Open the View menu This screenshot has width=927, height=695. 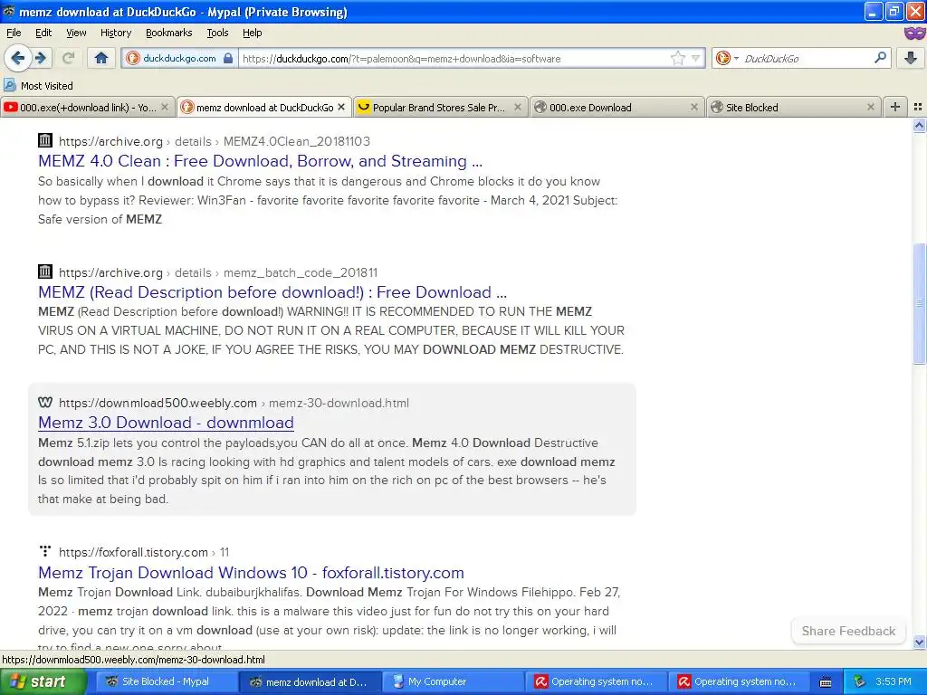click(76, 33)
